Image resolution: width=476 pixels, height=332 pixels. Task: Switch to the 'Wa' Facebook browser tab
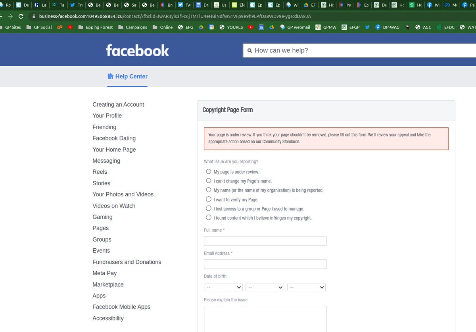coord(433,5)
